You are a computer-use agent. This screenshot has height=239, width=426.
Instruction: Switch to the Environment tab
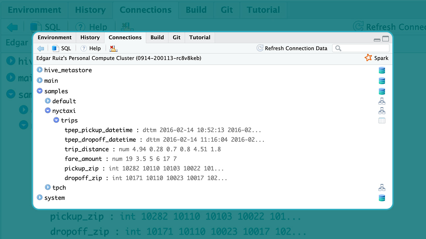coord(55,38)
